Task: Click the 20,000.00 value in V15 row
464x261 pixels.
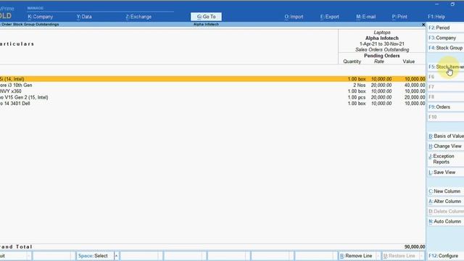Action: [x=415, y=97]
